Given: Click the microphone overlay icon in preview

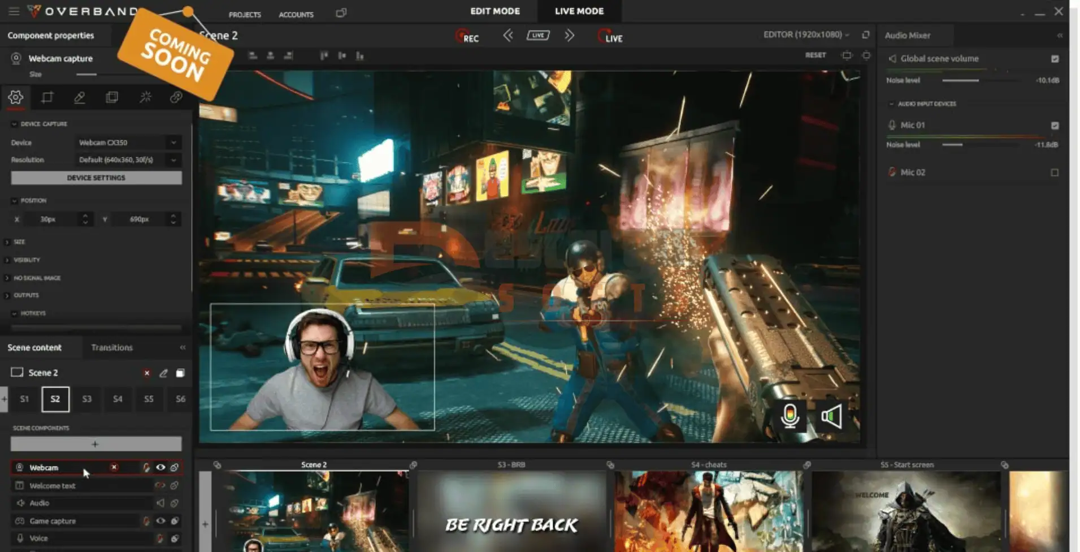Looking at the screenshot, I should (790, 417).
